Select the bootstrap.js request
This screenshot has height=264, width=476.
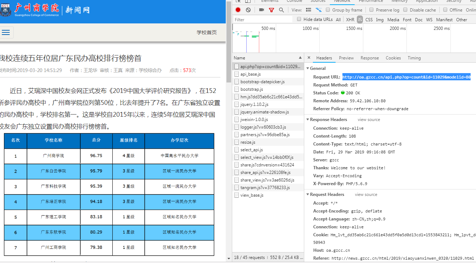pyautogui.click(x=268, y=89)
